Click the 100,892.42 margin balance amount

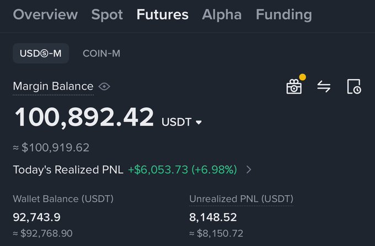click(x=84, y=118)
